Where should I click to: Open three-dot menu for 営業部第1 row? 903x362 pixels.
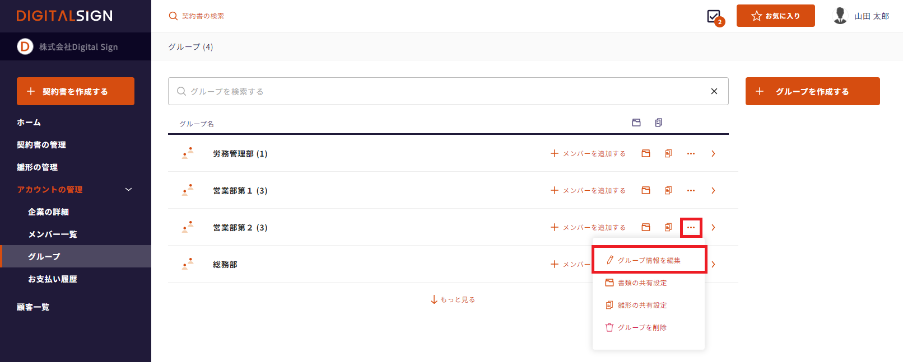[691, 190]
